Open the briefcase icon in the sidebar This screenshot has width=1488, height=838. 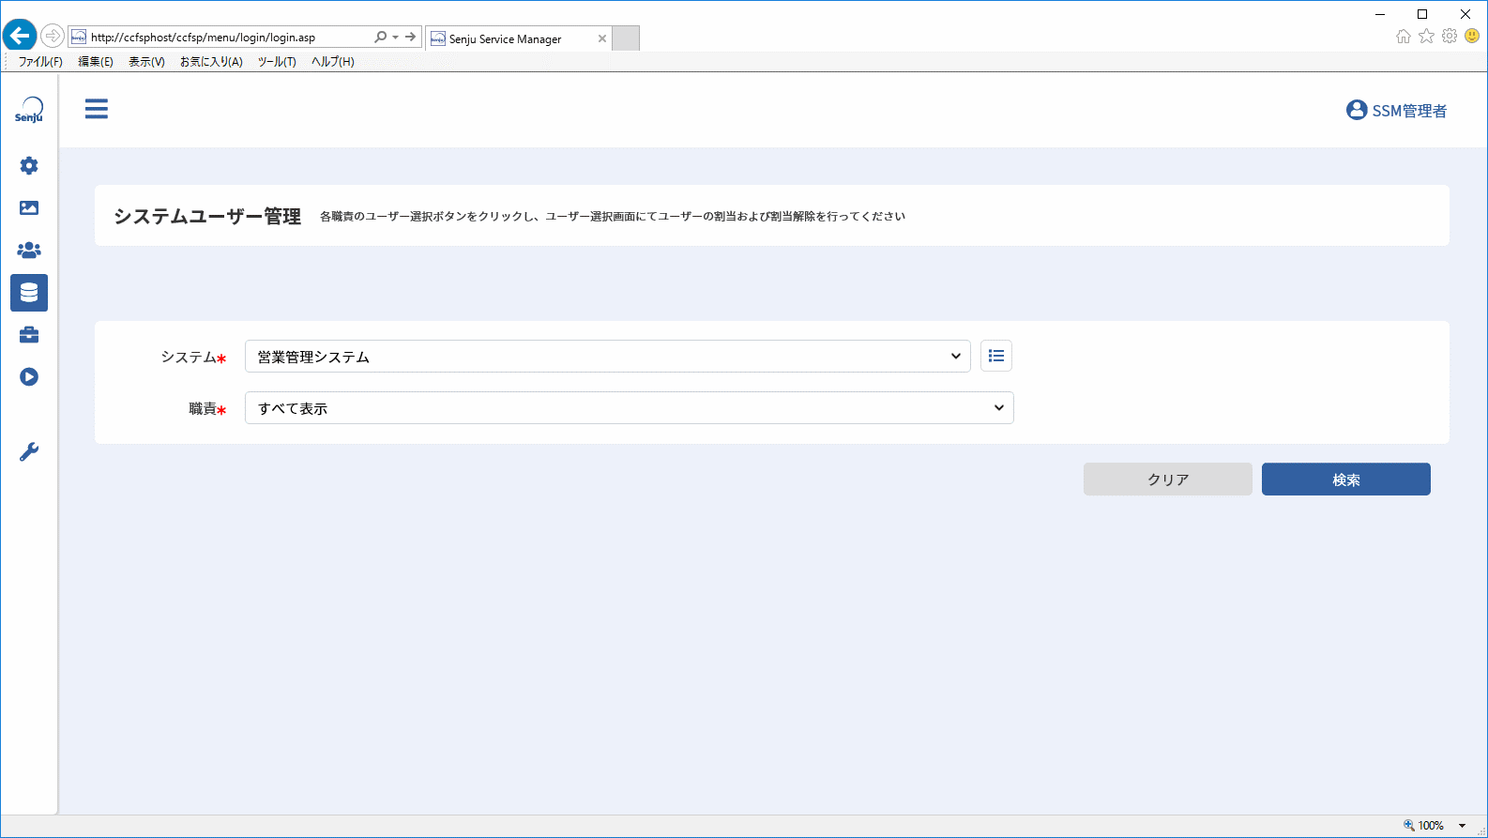[x=29, y=335]
